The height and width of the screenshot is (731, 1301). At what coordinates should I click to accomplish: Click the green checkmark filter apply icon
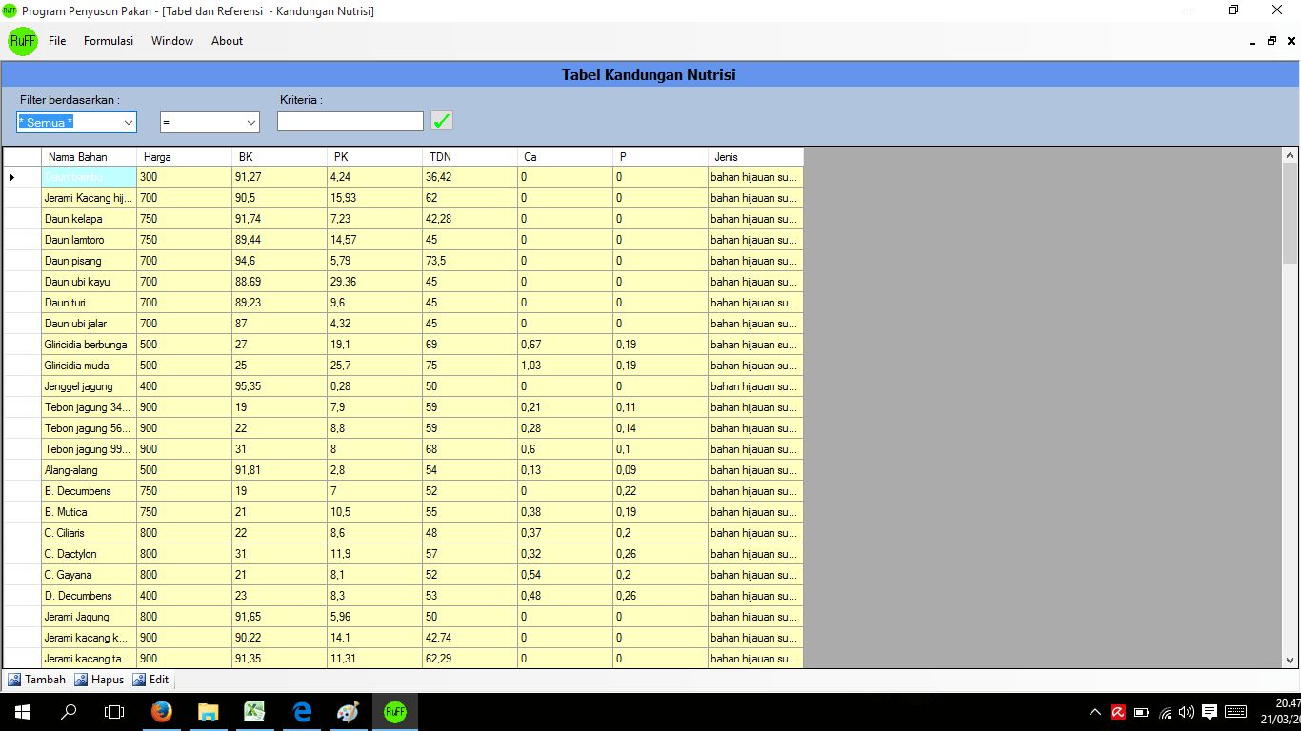tap(442, 121)
